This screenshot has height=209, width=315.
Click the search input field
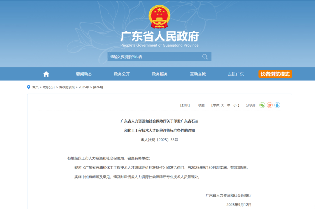(152, 57)
